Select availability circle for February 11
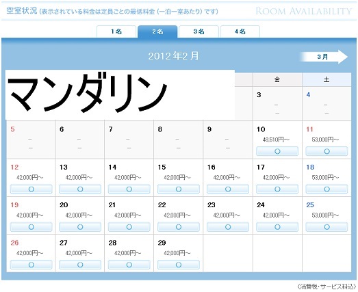 coord(327,151)
